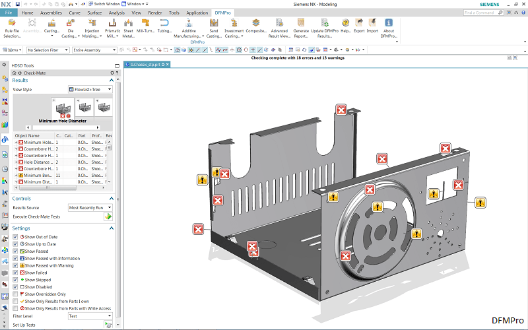Open the Filter Level Test dropdown
Image resolution: width=528 pixels, height=330 pixels.
90,316
